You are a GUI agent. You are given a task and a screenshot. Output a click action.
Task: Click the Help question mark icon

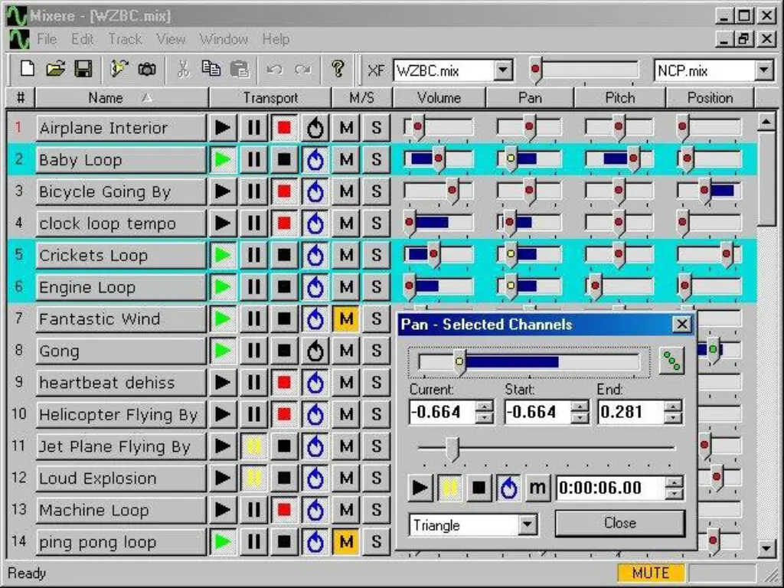click(338, 70)
